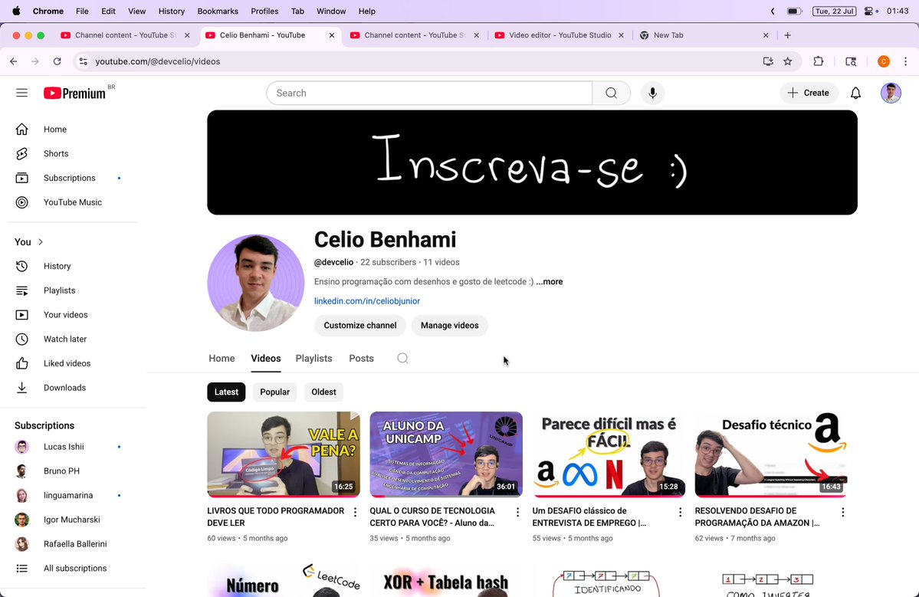
Task: Switch to the New Tab browser tab
Action: tap(704, 35)
